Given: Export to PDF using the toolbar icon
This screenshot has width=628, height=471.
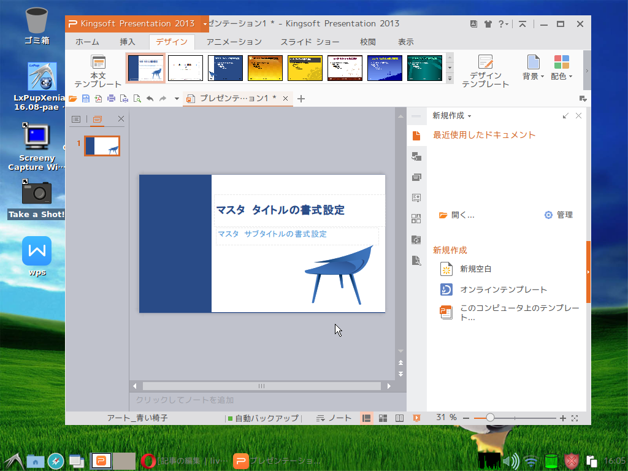Looking at the screenshot, I should (99, 99).
